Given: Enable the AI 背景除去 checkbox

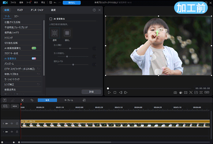Looking at the screenshot, I should [51, 19].
